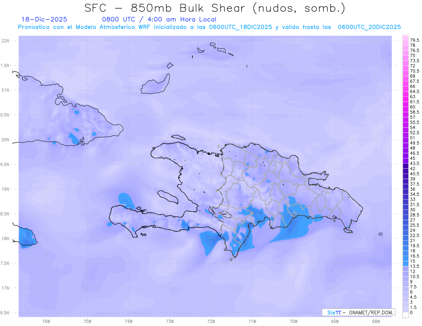Click the "70.5" value on the color legend
The width and height of the screenshot is (422, 326).
pyautogui.click(x=414, y=71)
